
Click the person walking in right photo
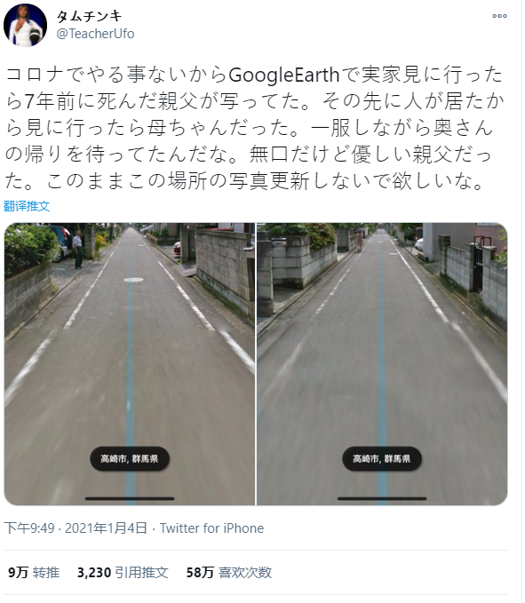pyautogui.click(x=360, y=242)
